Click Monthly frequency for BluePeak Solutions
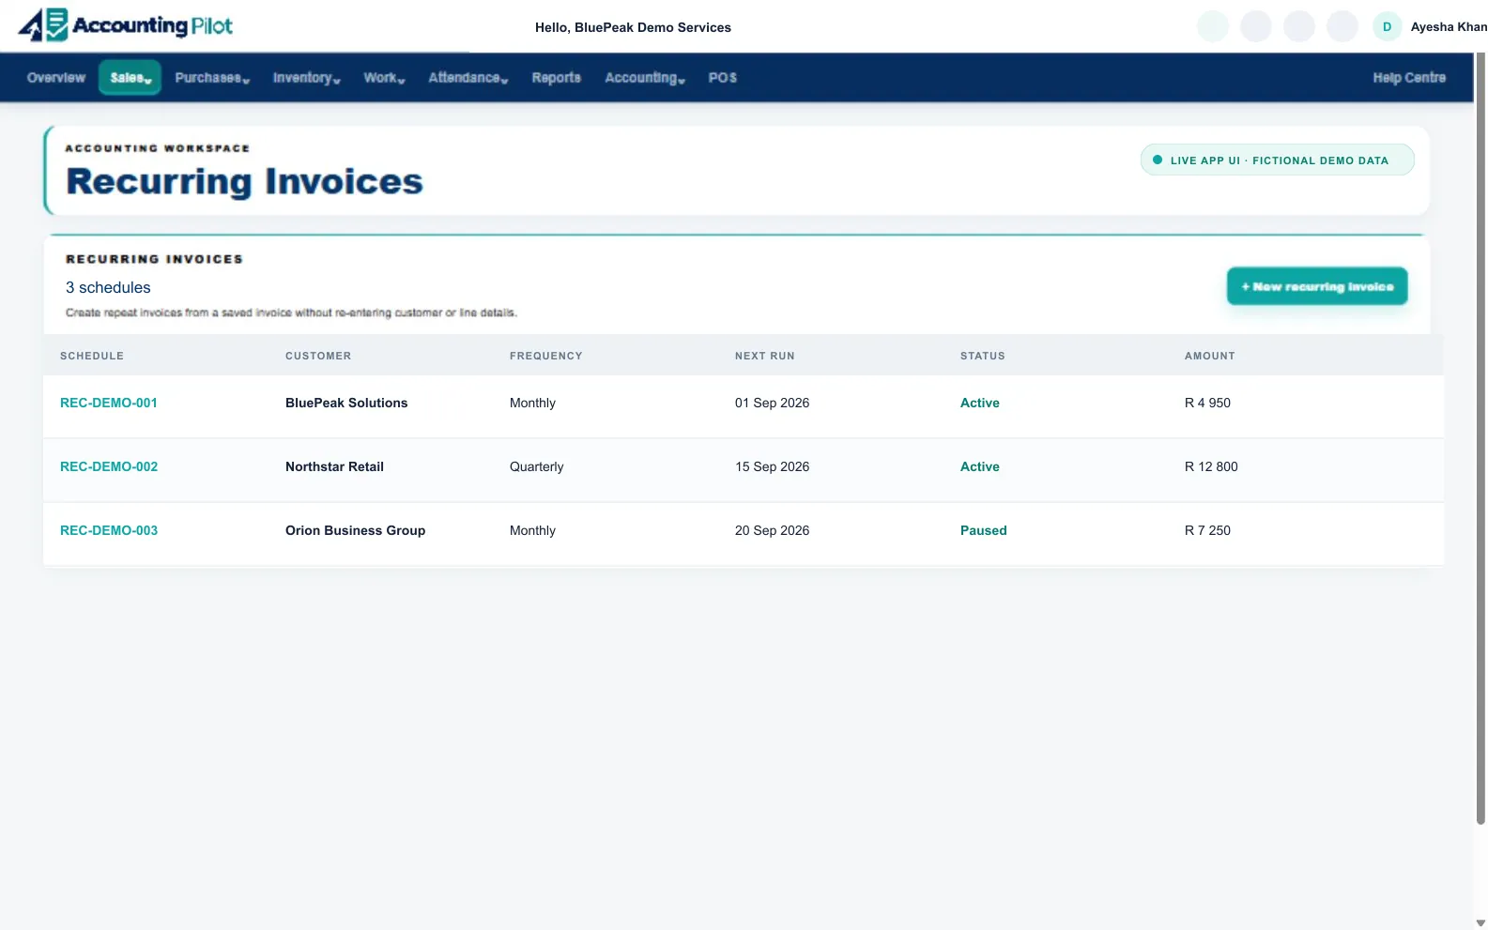Viewport: 1488px width, 930px height. [x=532, y=403]
